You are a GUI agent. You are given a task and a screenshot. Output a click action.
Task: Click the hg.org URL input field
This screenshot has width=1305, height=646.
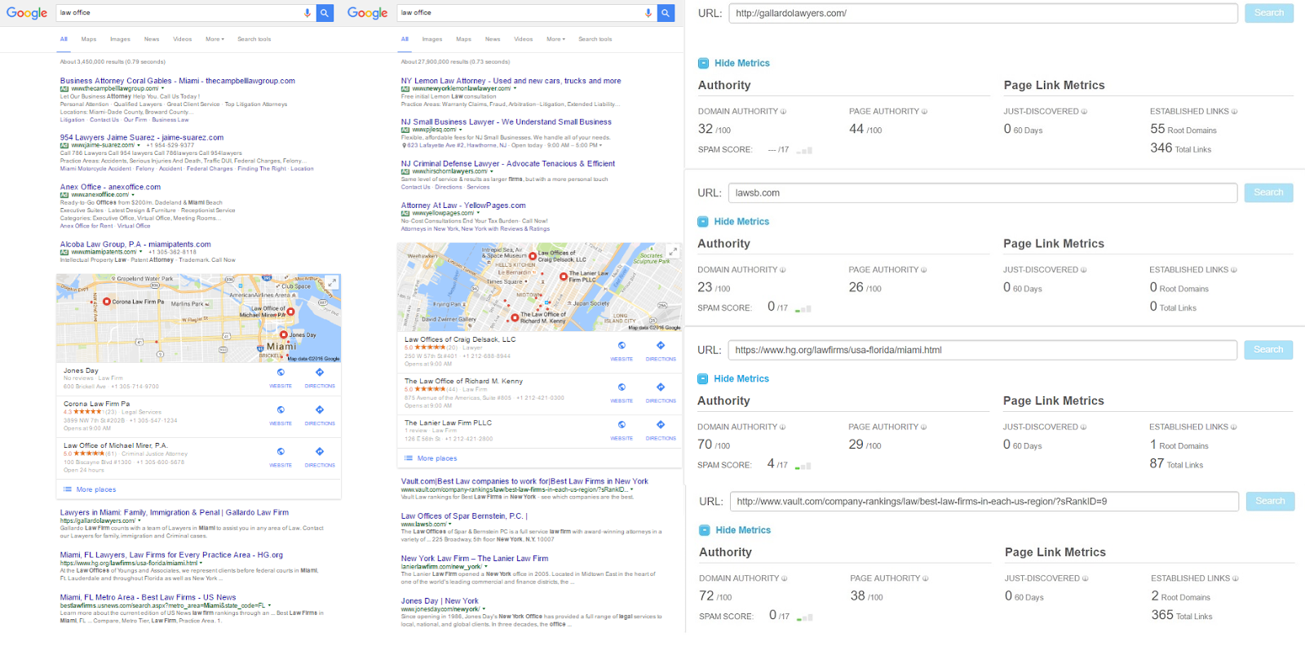tap(983, 350)
